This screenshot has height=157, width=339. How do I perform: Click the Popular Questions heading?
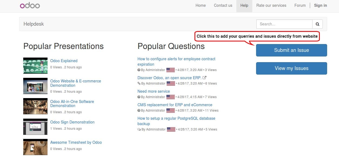click(x=171, y=46)
